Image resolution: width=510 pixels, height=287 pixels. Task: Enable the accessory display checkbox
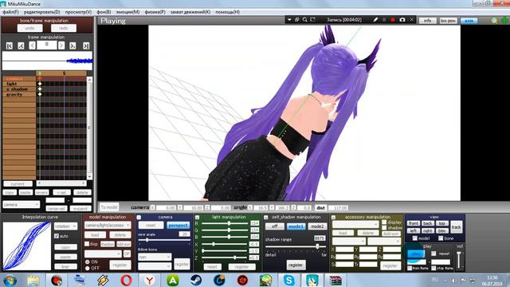(384, 222)
